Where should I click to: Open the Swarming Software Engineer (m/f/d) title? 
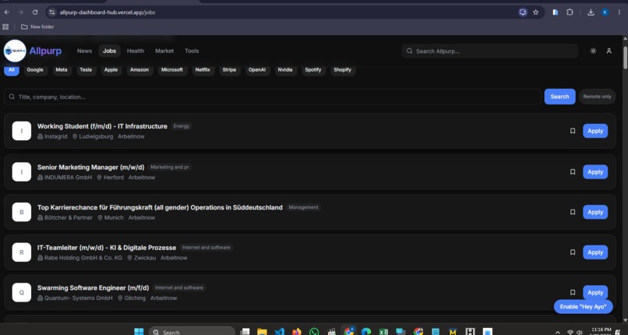pos(93,287)
